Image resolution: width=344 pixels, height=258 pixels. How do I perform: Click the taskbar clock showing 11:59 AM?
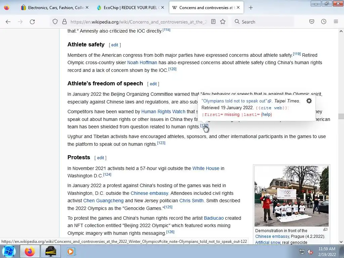(327, 252)
